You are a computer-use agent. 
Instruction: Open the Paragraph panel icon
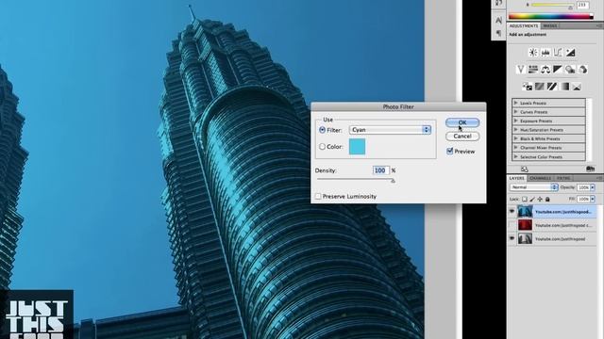click(x=498, y=34)
